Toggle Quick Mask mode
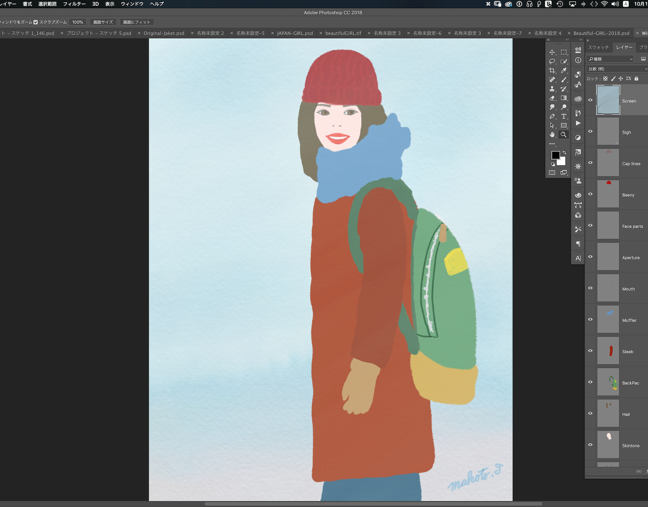 tap(552, 173)
